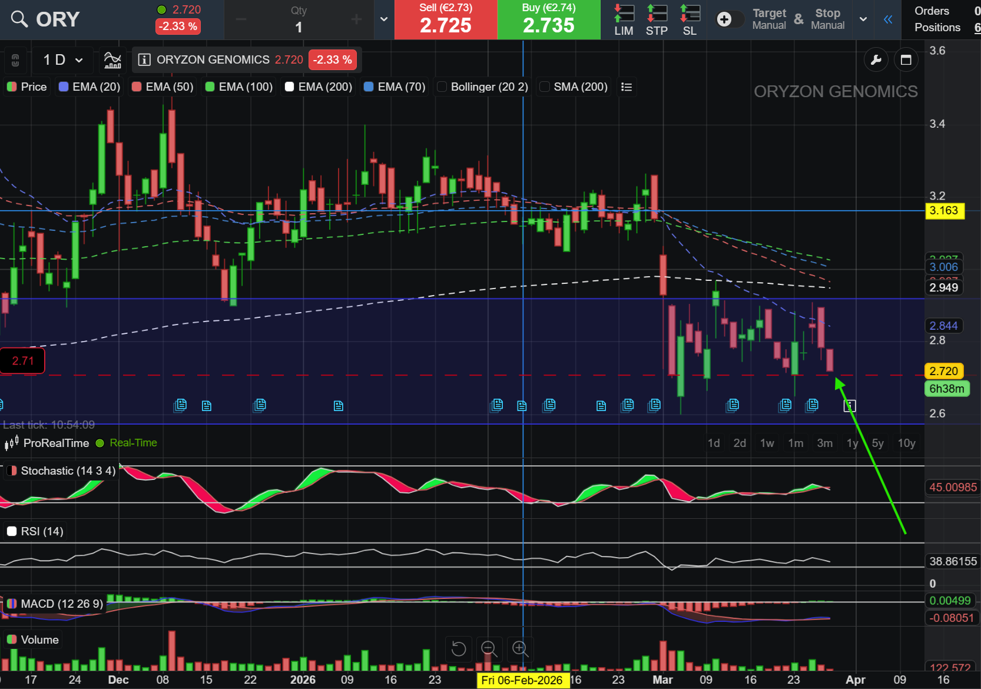This screenshot has height=689, width=981.
Task: Open the dropdown arrow beside Stop Manual
Action: click(x=863, y=19)
